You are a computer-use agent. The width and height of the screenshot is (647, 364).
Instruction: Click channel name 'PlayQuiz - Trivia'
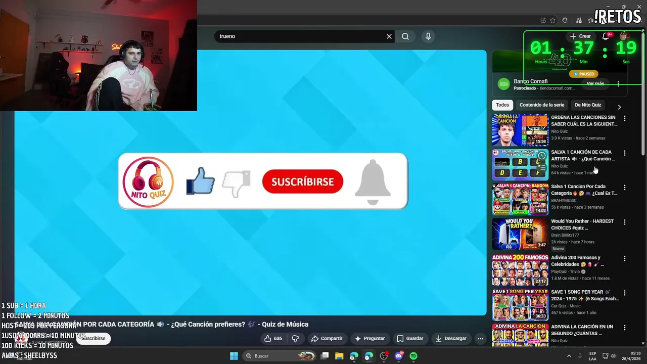pos(566,271)
